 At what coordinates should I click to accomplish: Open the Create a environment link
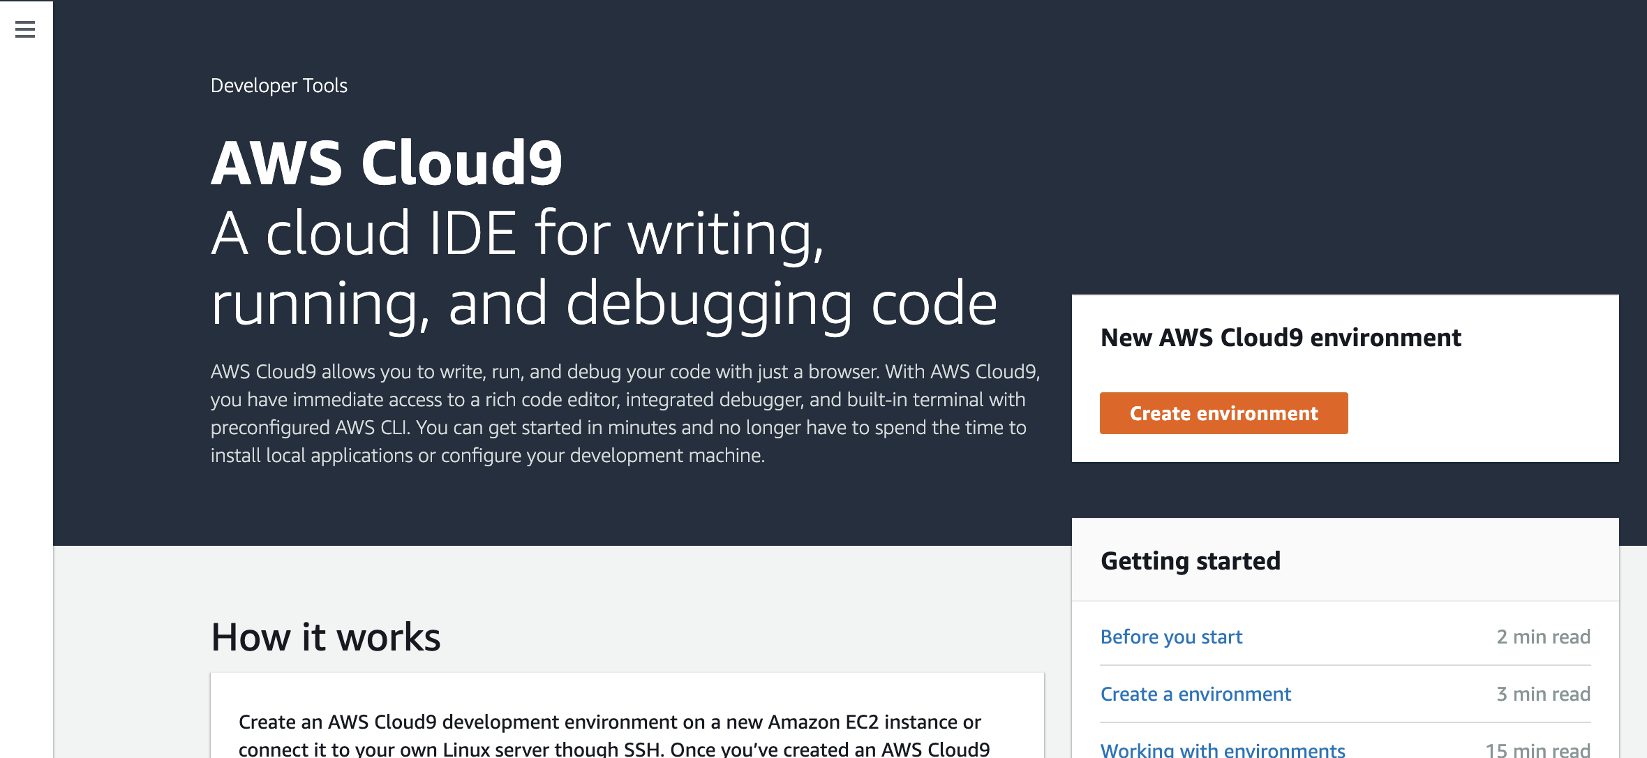[x=1195, y=694]
